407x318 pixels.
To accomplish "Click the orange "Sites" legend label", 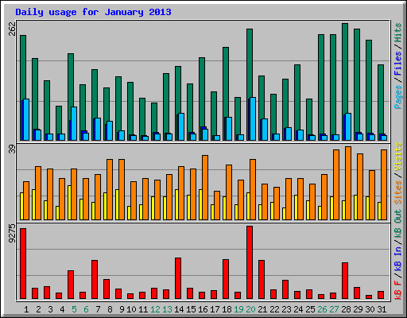I will click(x=398, y=192).
